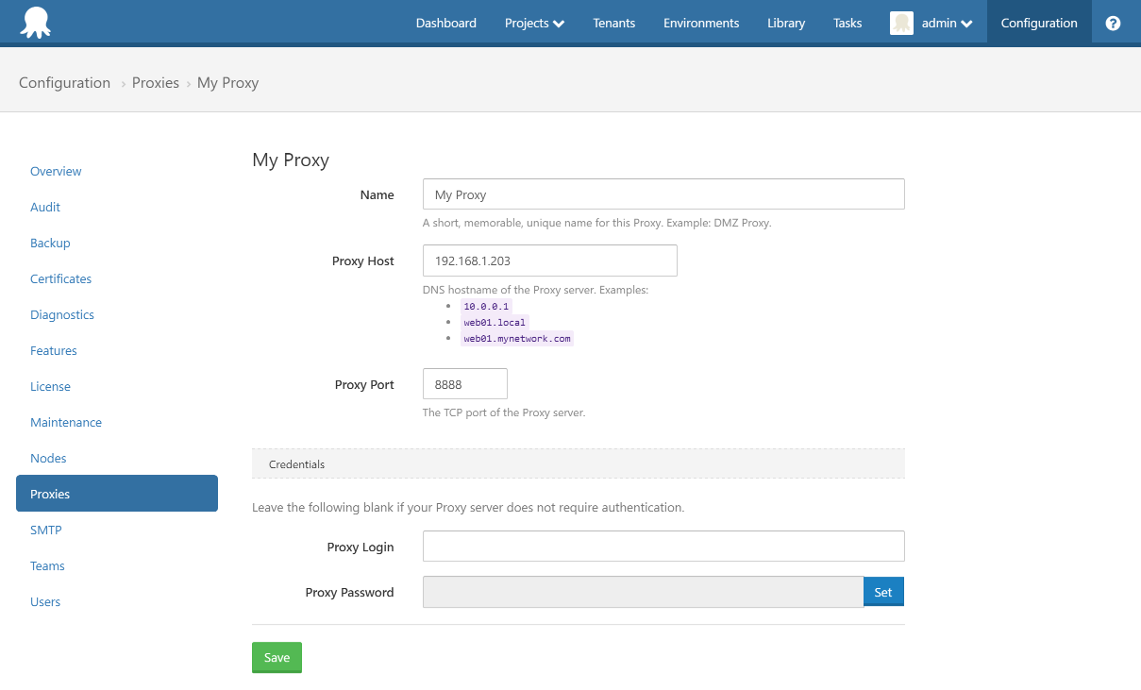Select Environments in the top navigation
Image resolution: width=1141 pixels, height=690 pixels.
(x=701, y=23)
